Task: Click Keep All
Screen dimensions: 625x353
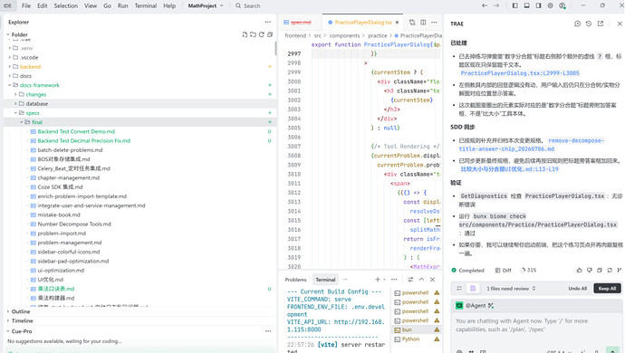Action: click(607, 289)
